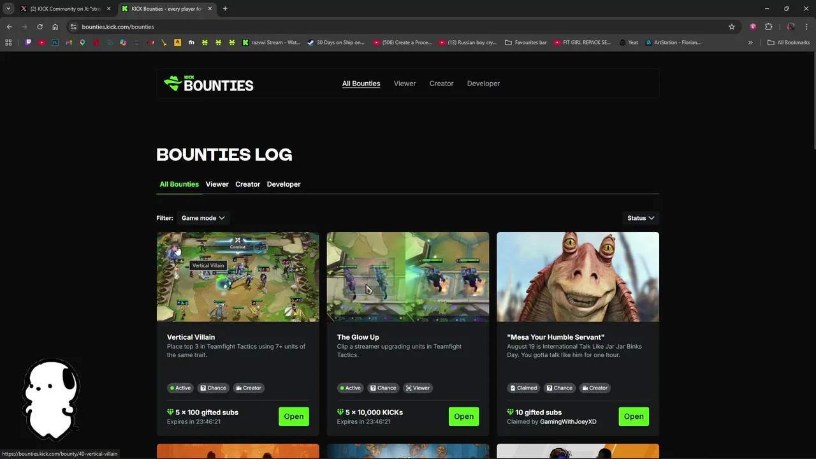The image size is (816, 459).
Task: Open the ArtStation bookmark
Action: coord(673,43)
